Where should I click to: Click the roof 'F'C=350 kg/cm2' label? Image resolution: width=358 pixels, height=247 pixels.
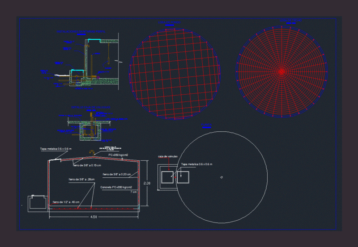118,155
